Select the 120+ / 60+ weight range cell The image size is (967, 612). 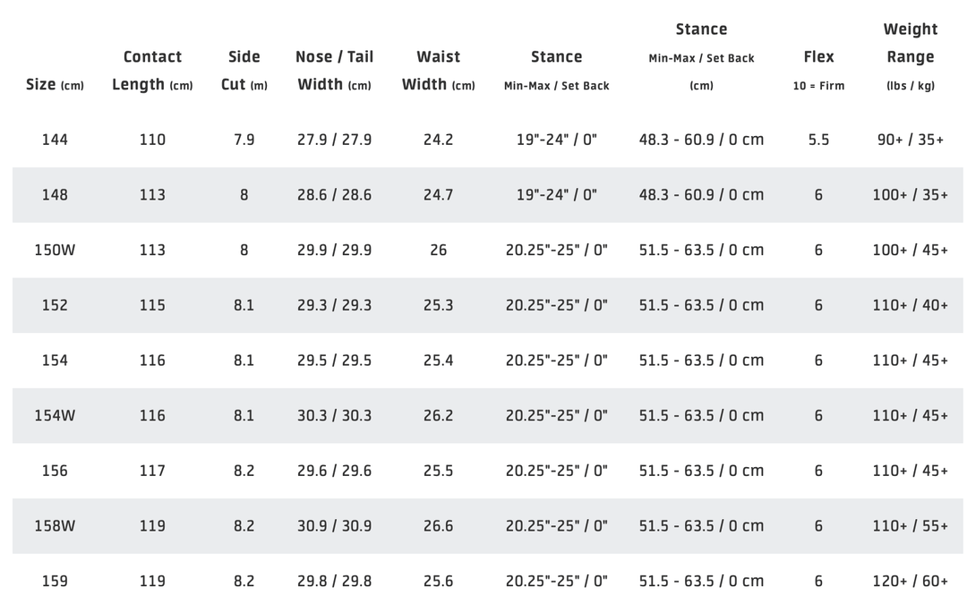pos(910,581)
